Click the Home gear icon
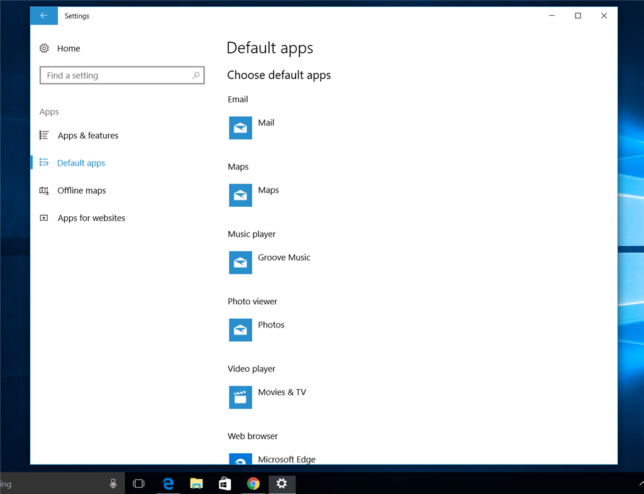 (x=45, y=48)
